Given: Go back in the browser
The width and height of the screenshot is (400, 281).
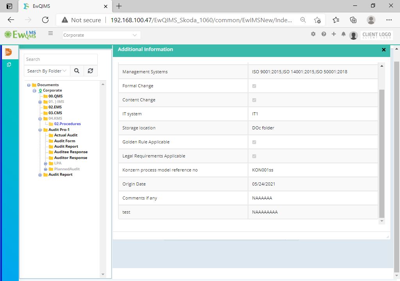Looking at the screenshot, I should coord(11,20).
